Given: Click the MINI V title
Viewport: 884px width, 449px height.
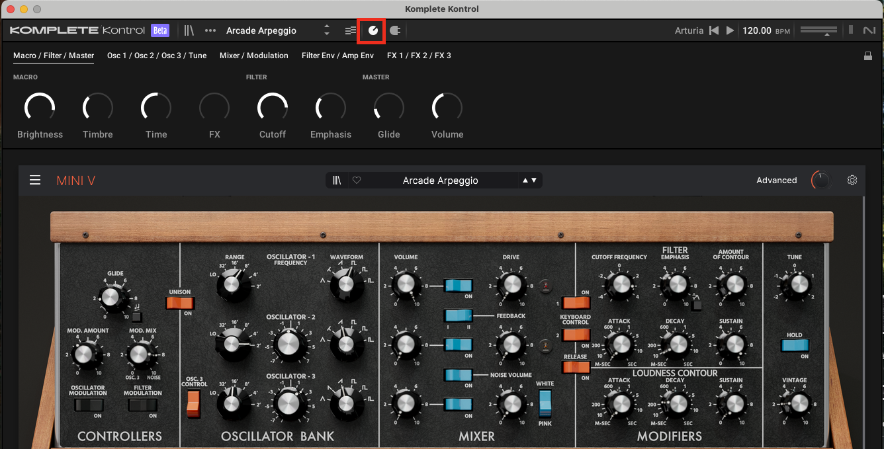Looking at the screenshot, I should 76,181.
